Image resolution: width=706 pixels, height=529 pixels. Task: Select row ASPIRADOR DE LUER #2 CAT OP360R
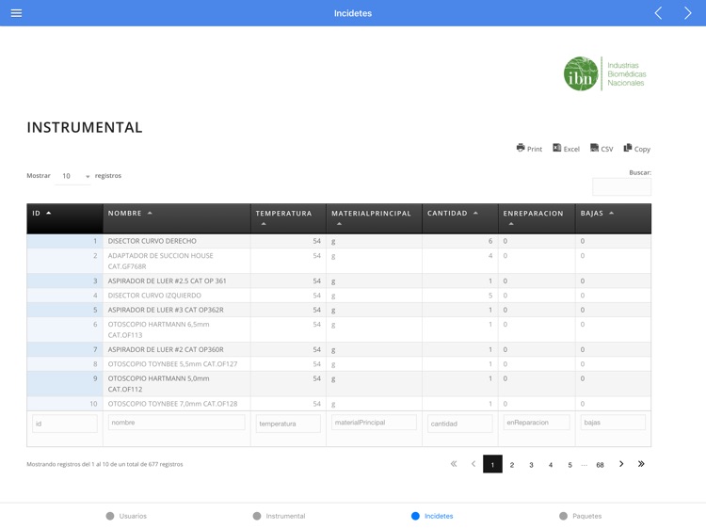click(339, 349)
